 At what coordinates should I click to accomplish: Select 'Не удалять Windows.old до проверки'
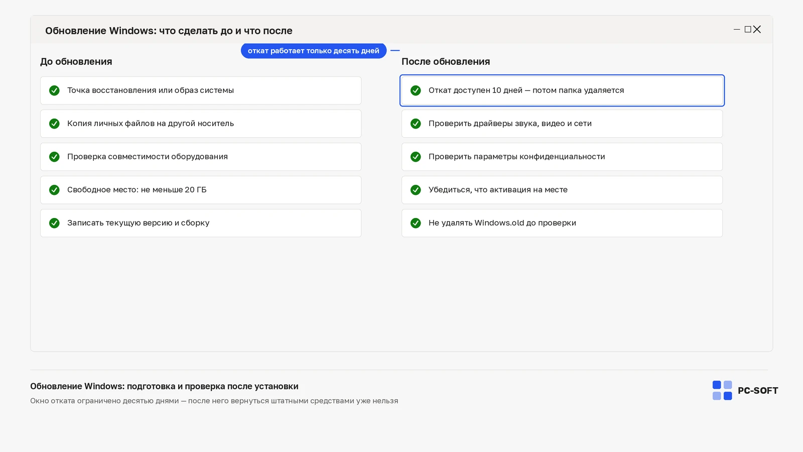[562, 223]
